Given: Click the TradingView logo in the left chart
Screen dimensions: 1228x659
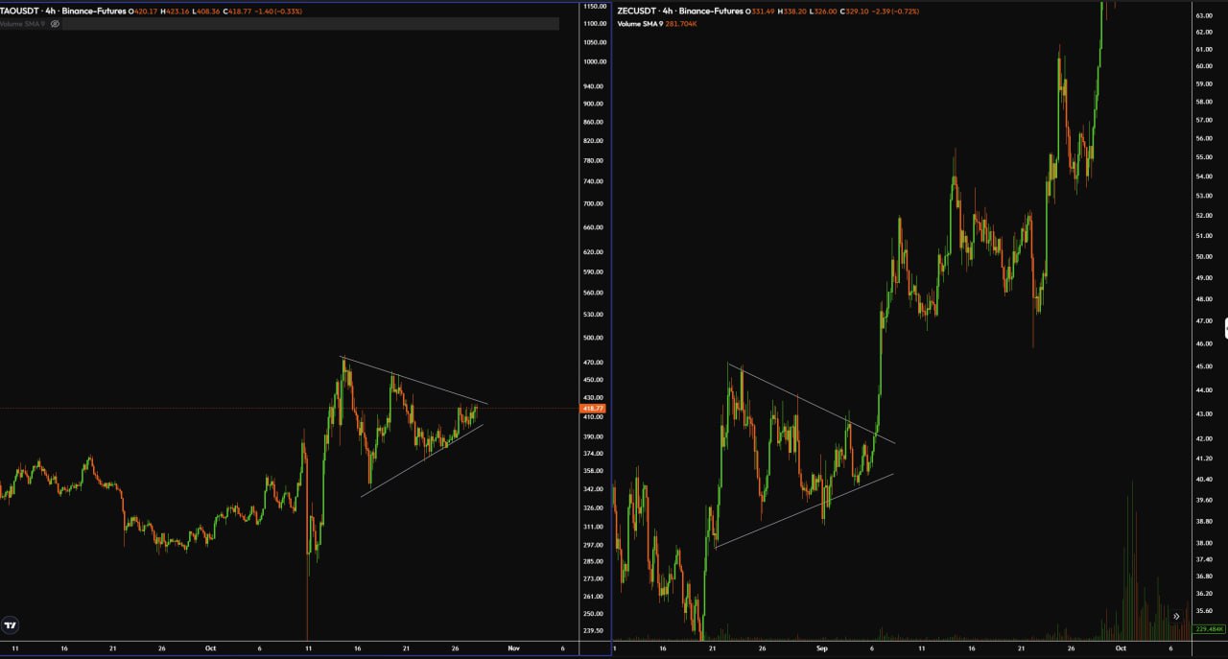Looking at the screenshot, I should (11, 625).
